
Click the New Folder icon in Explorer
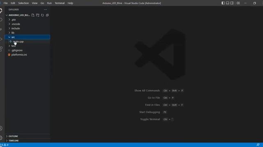click(37, 15)
